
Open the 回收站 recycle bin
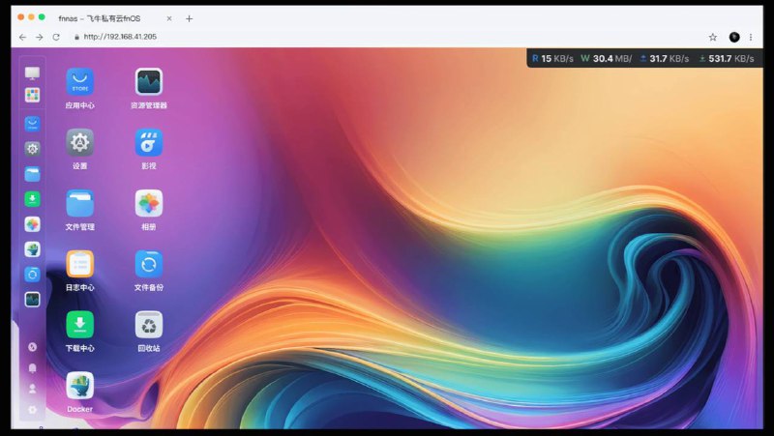[149, 325]
